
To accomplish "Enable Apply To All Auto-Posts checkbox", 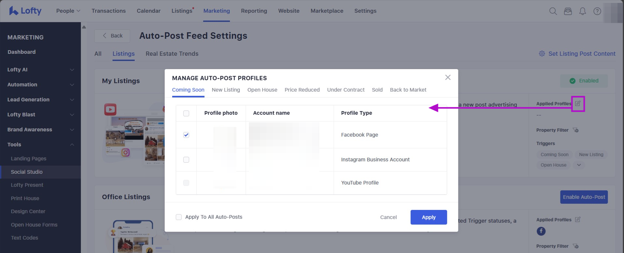I will (x=179, y=217).
